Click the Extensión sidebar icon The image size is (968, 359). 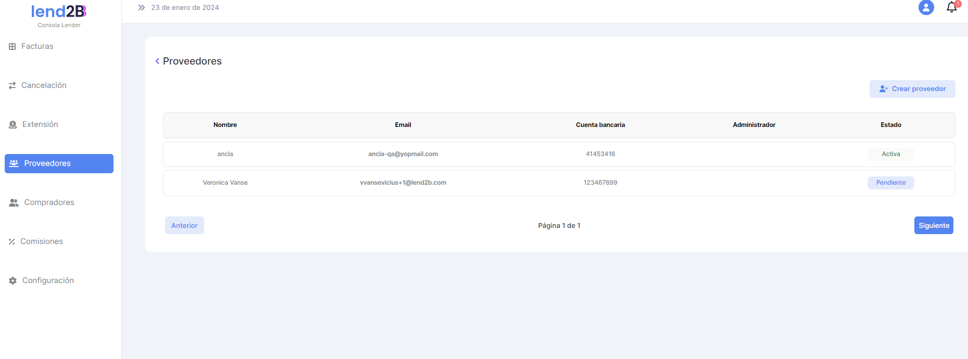coord(13,125)
